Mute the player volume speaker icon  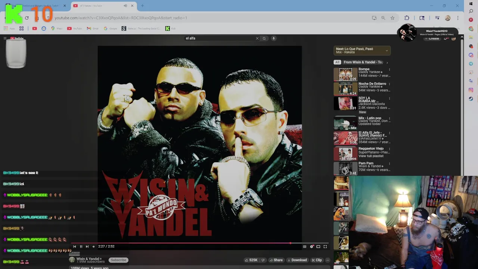(x=93, y=247)
